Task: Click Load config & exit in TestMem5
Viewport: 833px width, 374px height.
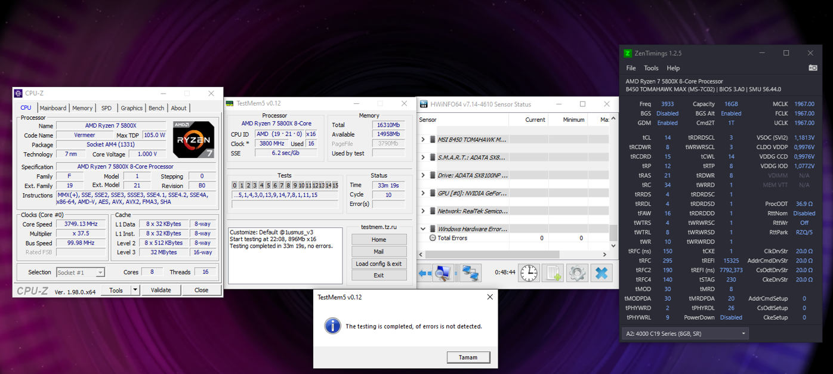Action: coord(379,264)
